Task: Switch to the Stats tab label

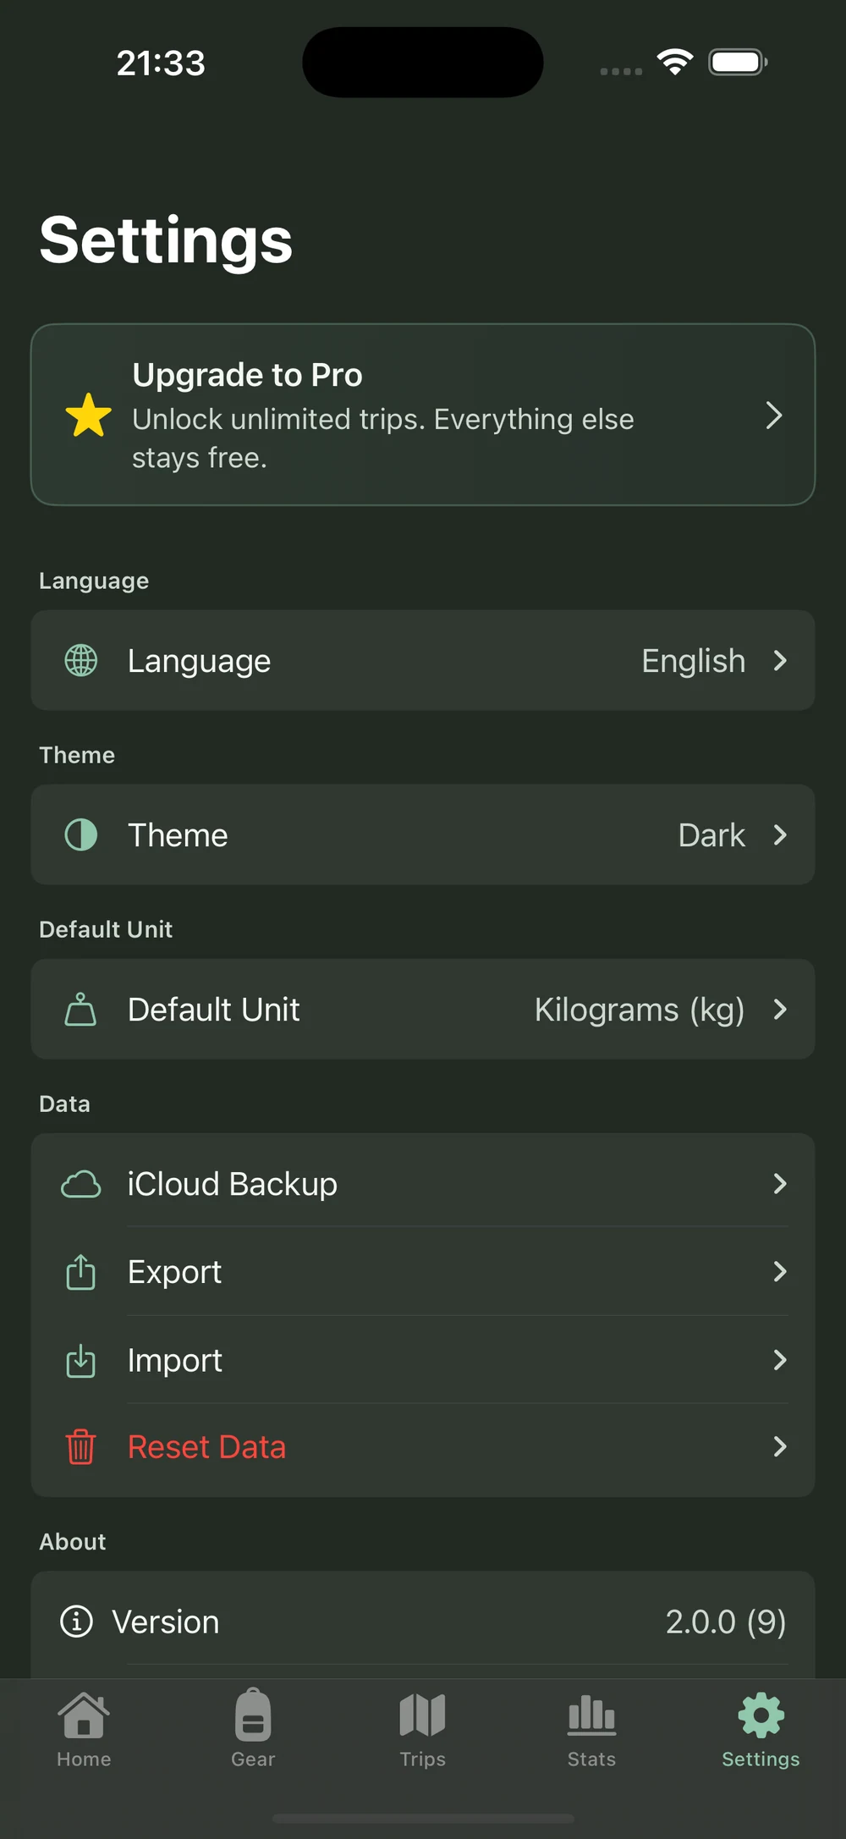Action: 591,1759
